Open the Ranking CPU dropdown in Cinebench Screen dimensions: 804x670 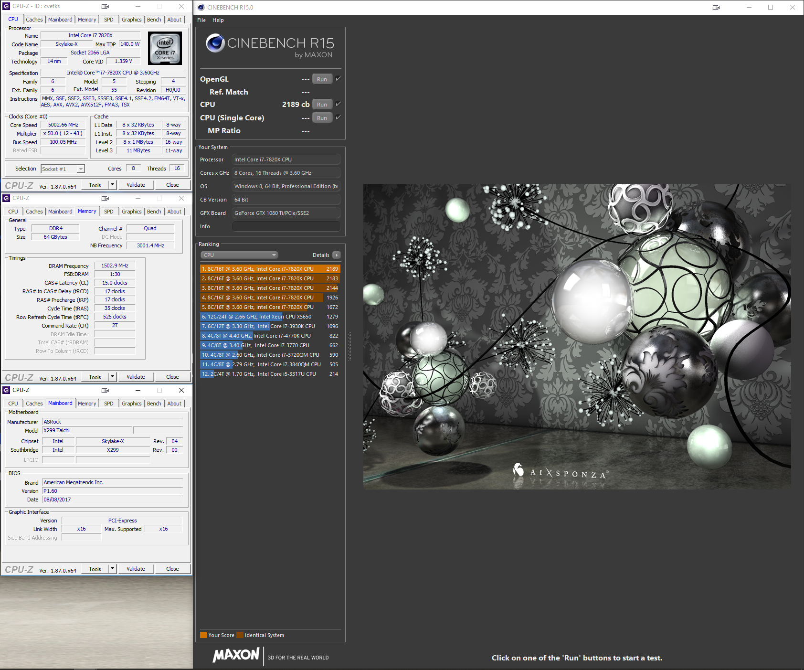(239, 255)
